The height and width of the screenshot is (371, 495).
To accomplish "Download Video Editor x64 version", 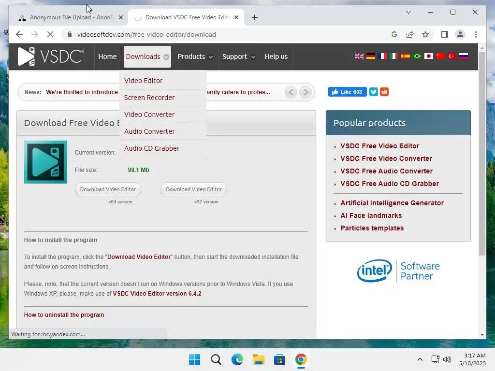I will point(108,189).
